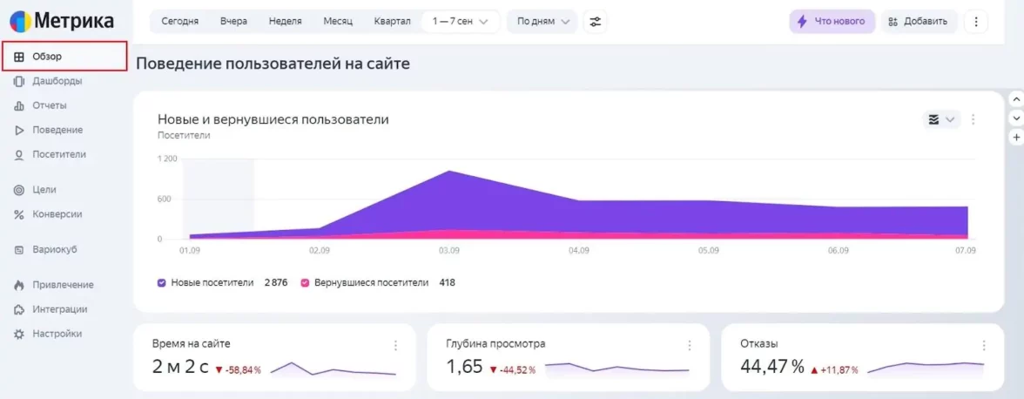Click the 2 876 new visitors count
Image resolution: width=1024 pixels, height=399 pixels.
click(x=275, y=283)
